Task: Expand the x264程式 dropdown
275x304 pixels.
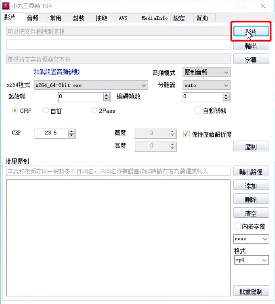Action: pos(91,85)
